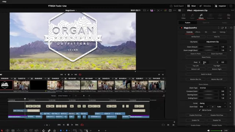Click the Reset Points button
This screenshot has height=132, width=235.
click(x=206, y=57)
